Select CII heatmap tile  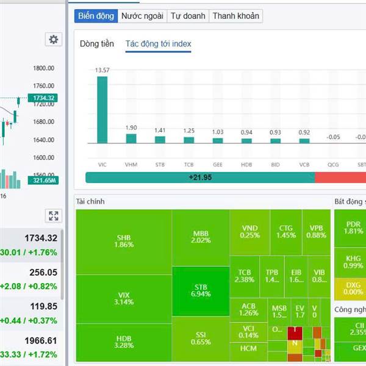[350, 329]
